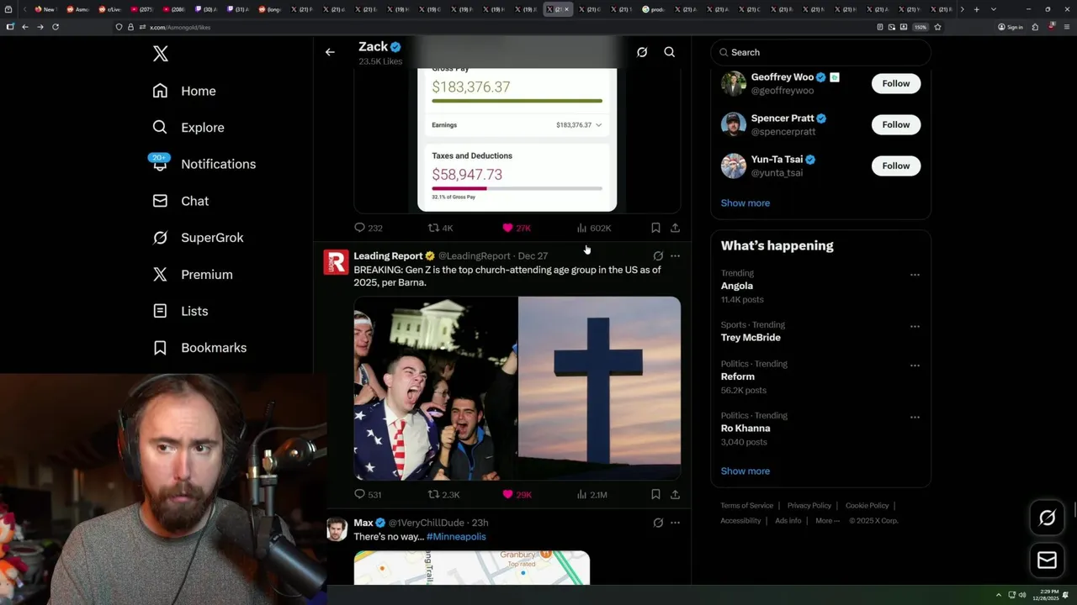Open Spencer Pratt's profile avatar
The height and width of the screenshot is (605, 1077).
click(x=734, y=124)
